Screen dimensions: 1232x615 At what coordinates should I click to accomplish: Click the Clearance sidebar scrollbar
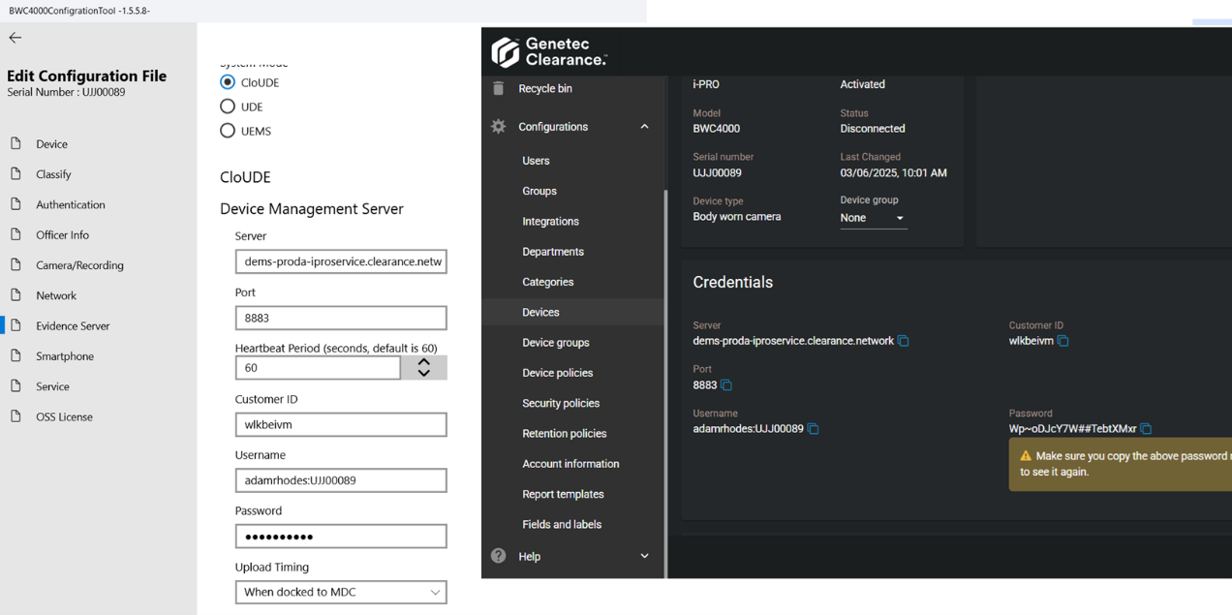click(x=665, y=384)
